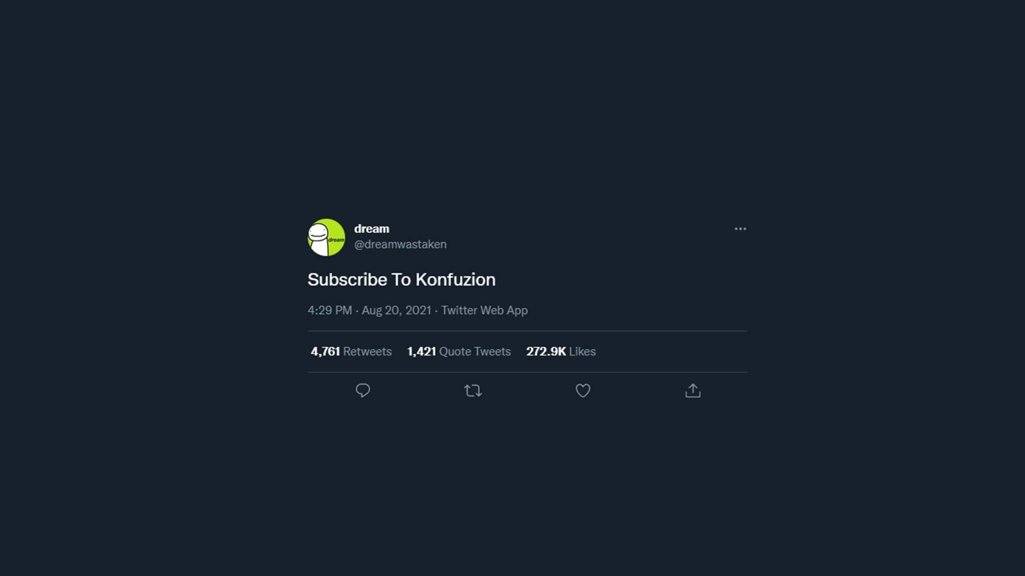Image resolution: width=1025 pixels, height=576 pixels.
Task: Click the 4,761 retweet count
Action: 325,351
